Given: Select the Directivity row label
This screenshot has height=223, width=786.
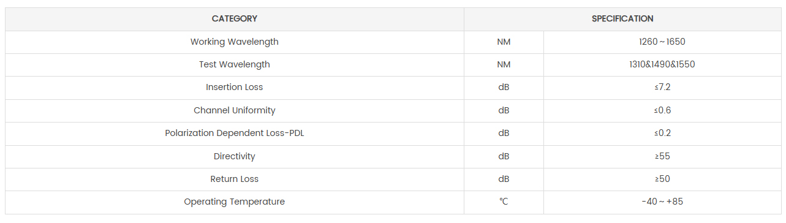Looking at the screenshot, I should [235, 156].
